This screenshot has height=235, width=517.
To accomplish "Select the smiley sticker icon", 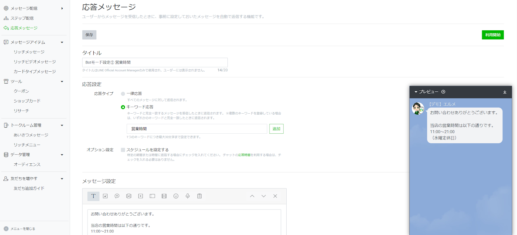I will tap(176, 196).
